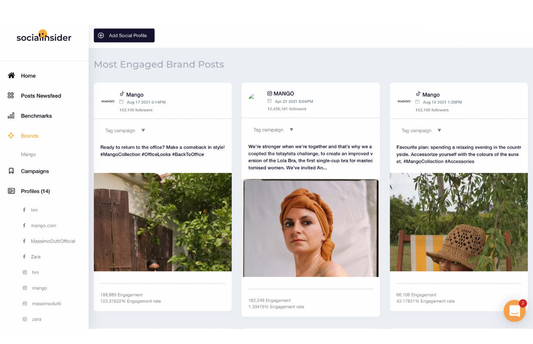Click the Instagram icon beside zara
Image resolution: width=533 pixels, height=344 pixels.
pos(25,319)
